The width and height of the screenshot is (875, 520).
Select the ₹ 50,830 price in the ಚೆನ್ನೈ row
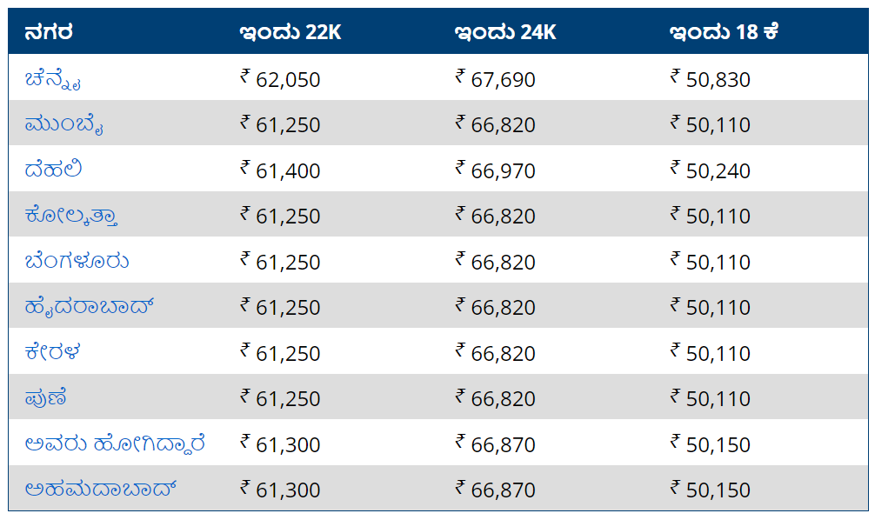click(711, 79)
